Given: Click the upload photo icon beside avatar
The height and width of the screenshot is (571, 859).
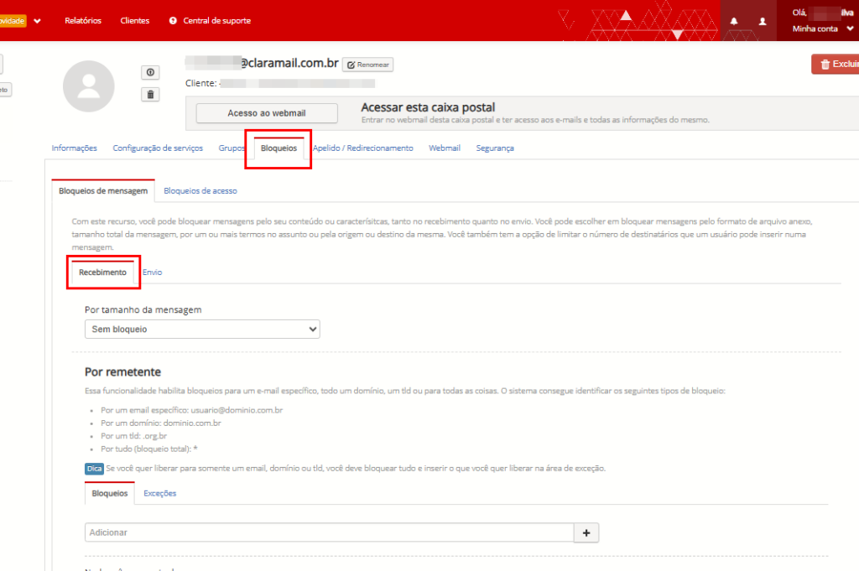Looking at the screenshot, I should [x=150, y=73].
